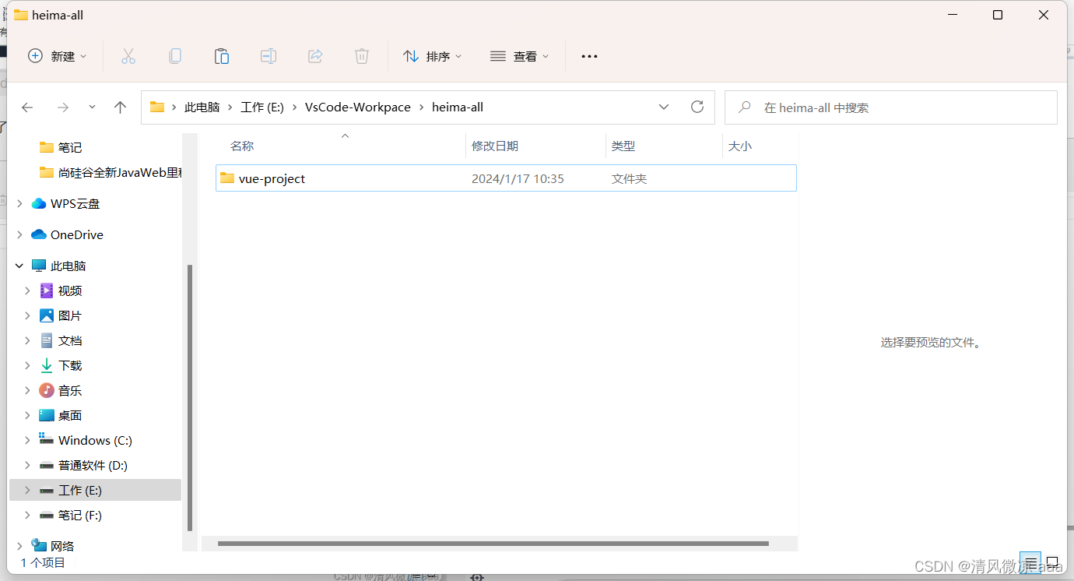Click the 网络 network icon
This screenshot has width=1074, height=581.
[39, 545]
